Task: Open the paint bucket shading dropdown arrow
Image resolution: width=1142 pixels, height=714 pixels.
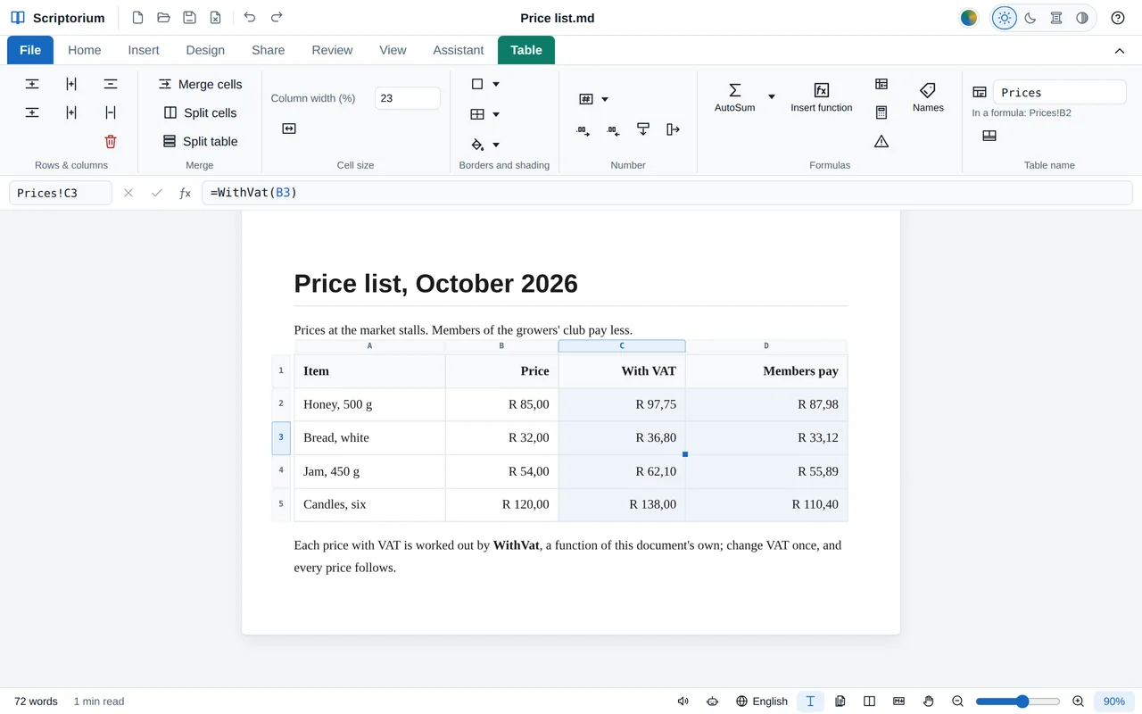Action: pyautogui.click(x=496, y=145)
